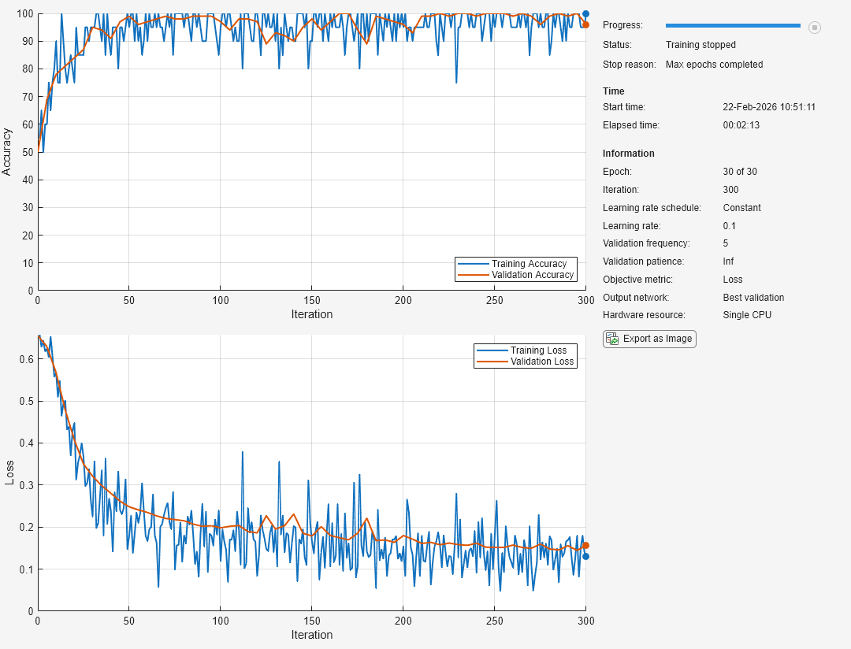
Task: Click the final validation accuracy orange marker
Action: (585, 24)
